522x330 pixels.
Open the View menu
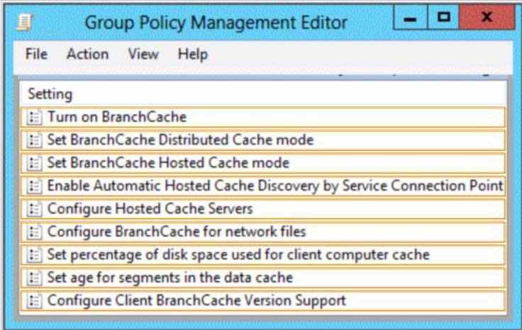(143, 54)
